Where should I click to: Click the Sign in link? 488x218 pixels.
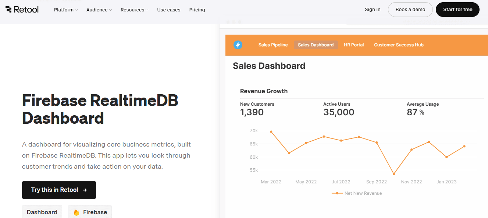click(373, 10)
